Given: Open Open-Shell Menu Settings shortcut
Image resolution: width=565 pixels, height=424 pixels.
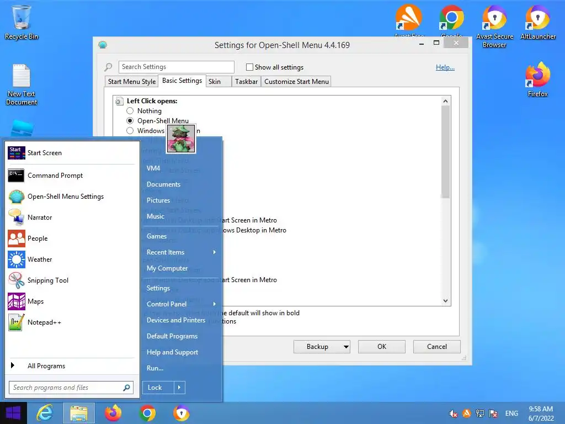Looking at the screenshot, I should (x=71, y=197).
